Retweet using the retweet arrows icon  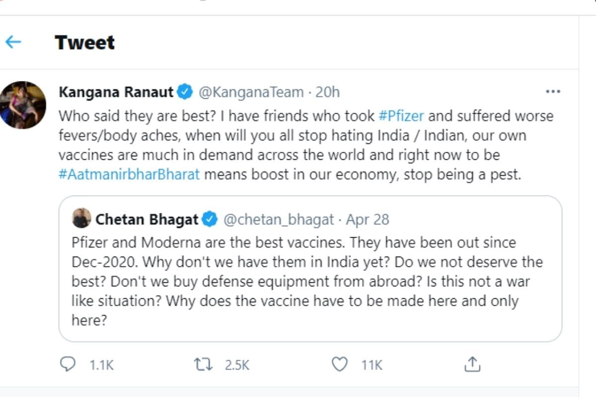203,365
